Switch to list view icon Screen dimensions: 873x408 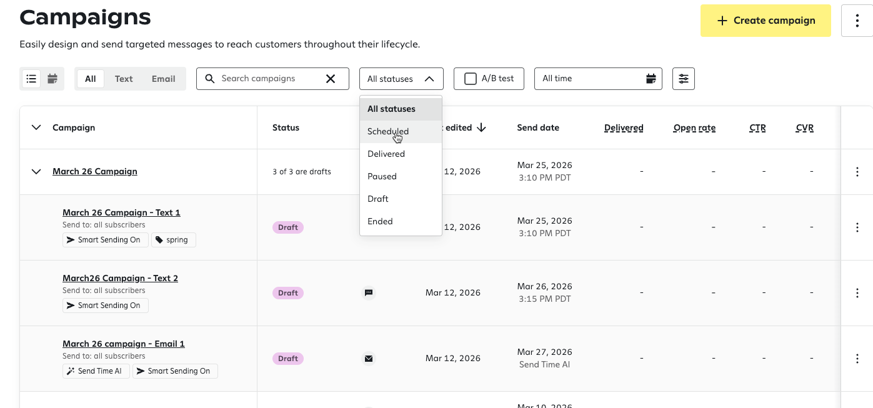(x=31, y=79)
